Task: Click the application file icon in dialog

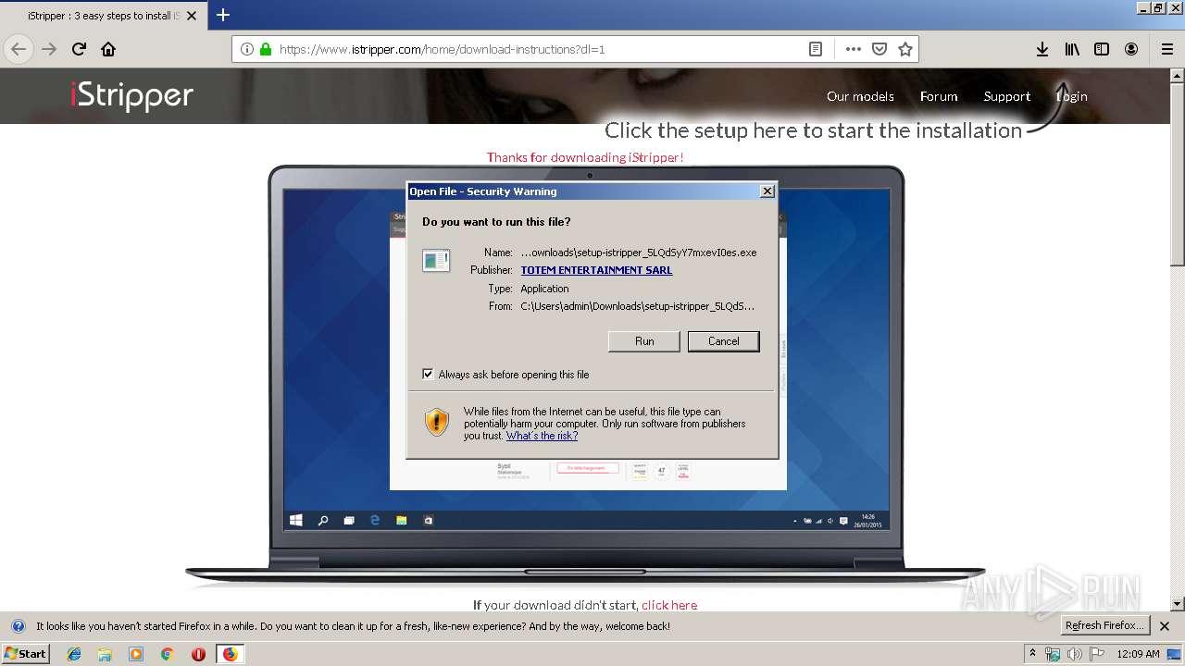Action: pos(436,261)
